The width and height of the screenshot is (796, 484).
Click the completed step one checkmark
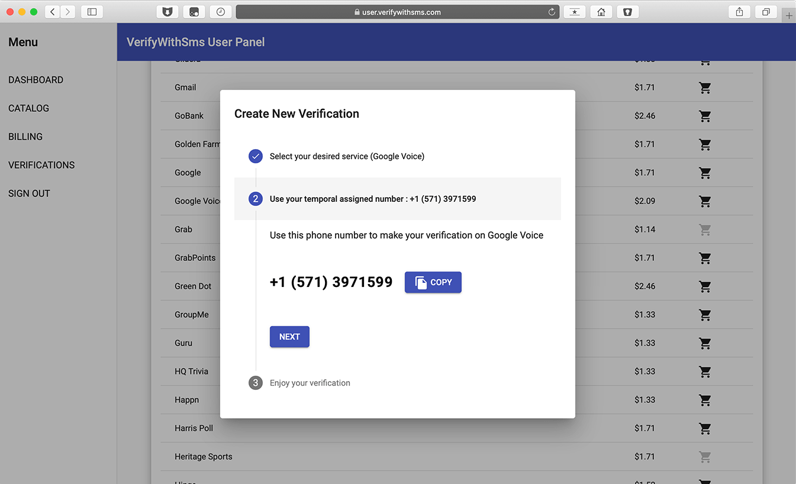[256, 156]
